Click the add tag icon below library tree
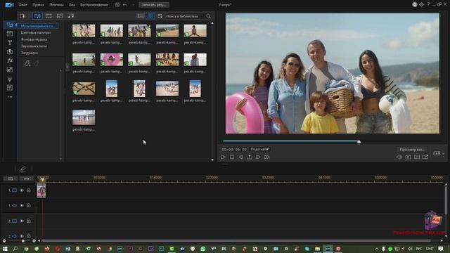Screen dimensions: 450x253 coord(27,63)
